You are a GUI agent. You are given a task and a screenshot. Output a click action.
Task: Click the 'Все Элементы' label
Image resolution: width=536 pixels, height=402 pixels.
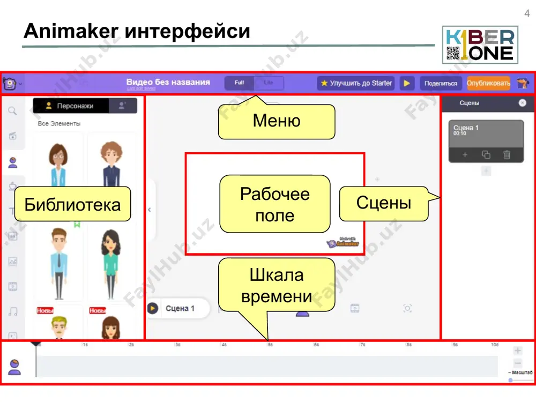59,123
